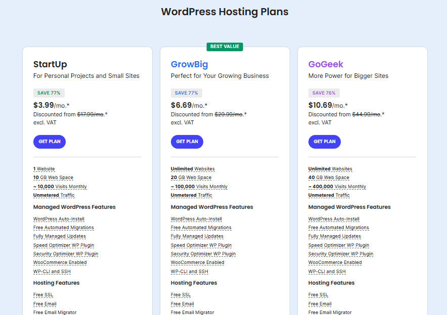
Task: Click the struck-through $17.99/mo. price
Action: (91, 114)
